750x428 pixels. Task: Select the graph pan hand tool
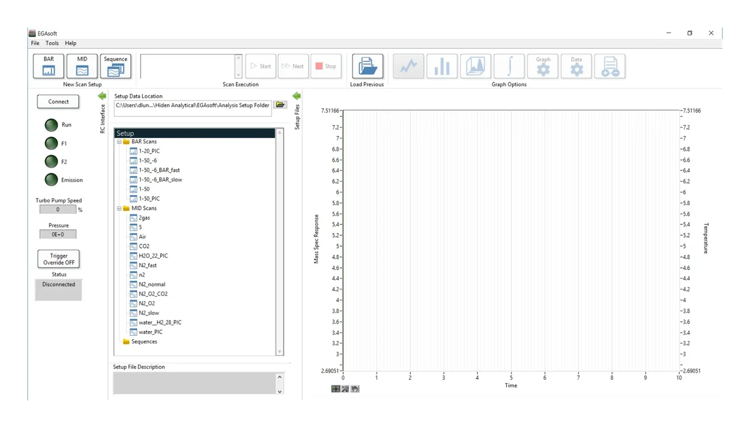click(x=355, y=389)
